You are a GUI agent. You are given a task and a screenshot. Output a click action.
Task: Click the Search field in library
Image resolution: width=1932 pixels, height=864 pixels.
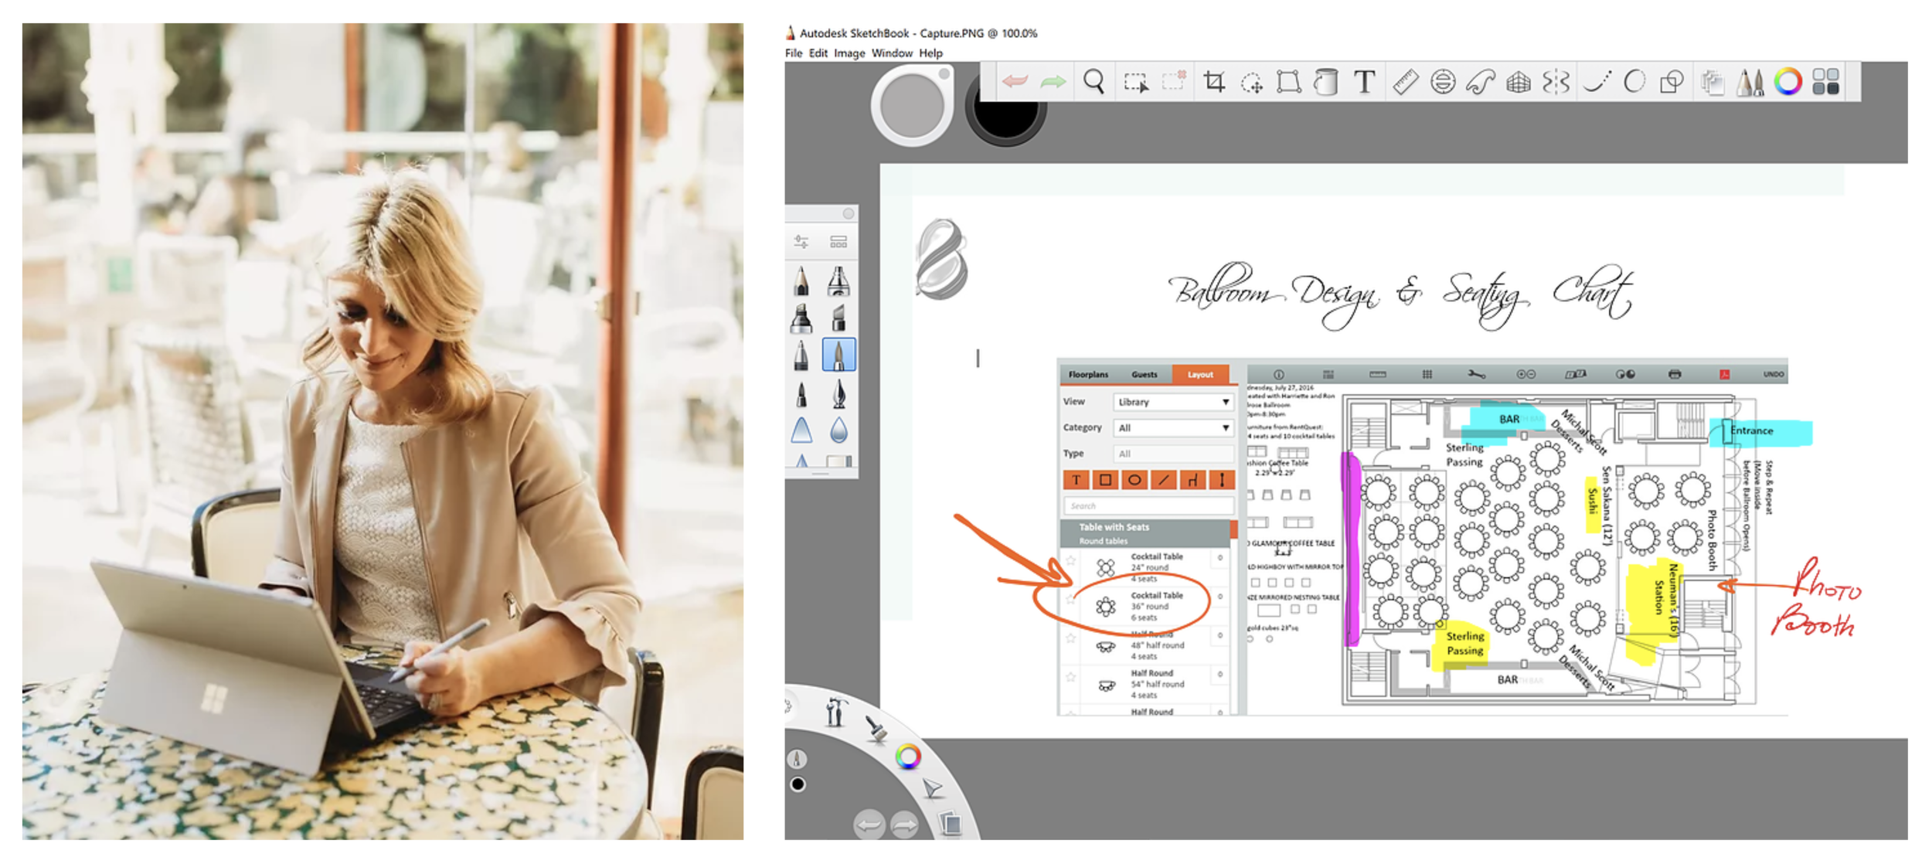tap(1148, 506)
